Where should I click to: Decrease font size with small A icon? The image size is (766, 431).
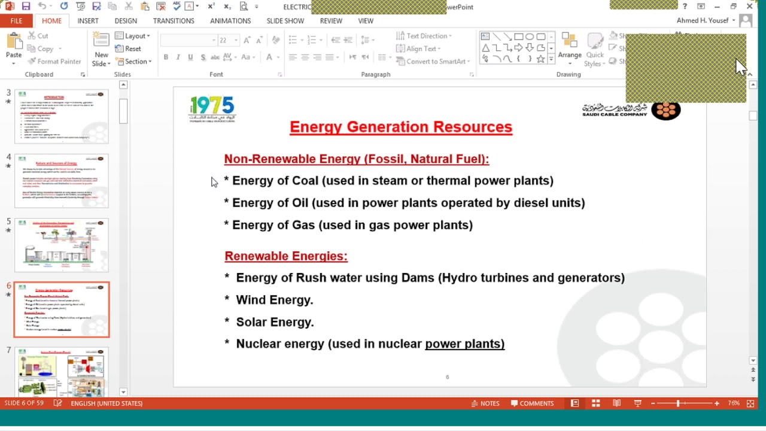[x=259, y=40]
